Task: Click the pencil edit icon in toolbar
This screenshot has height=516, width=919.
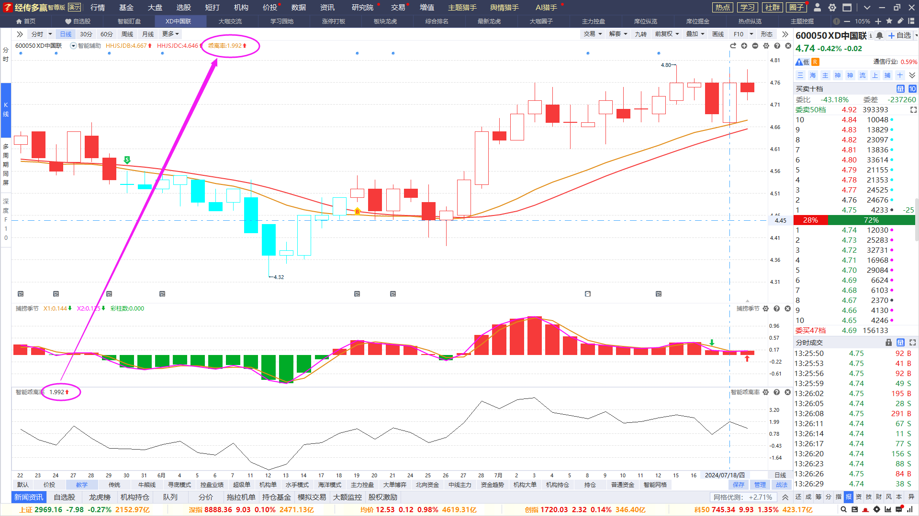Action: coord(900,21)
